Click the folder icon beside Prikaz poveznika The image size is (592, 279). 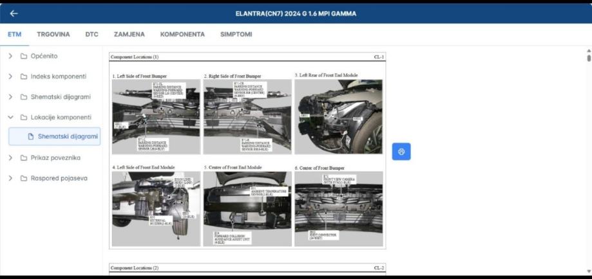tap(24, 157)
